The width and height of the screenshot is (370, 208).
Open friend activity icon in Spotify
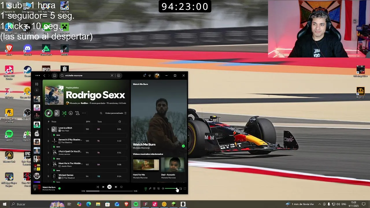[149, 75]
